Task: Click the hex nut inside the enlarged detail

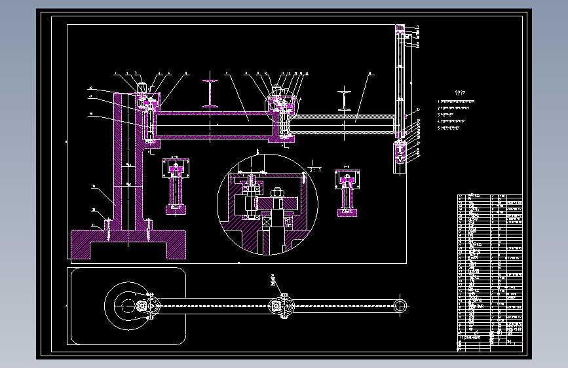Action: click(x=277, y=193)
